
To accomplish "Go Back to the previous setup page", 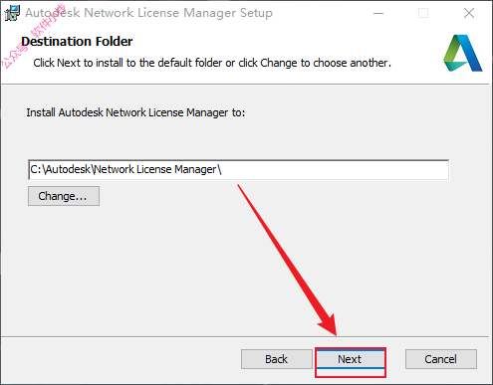I will click(x=276, y=359).
